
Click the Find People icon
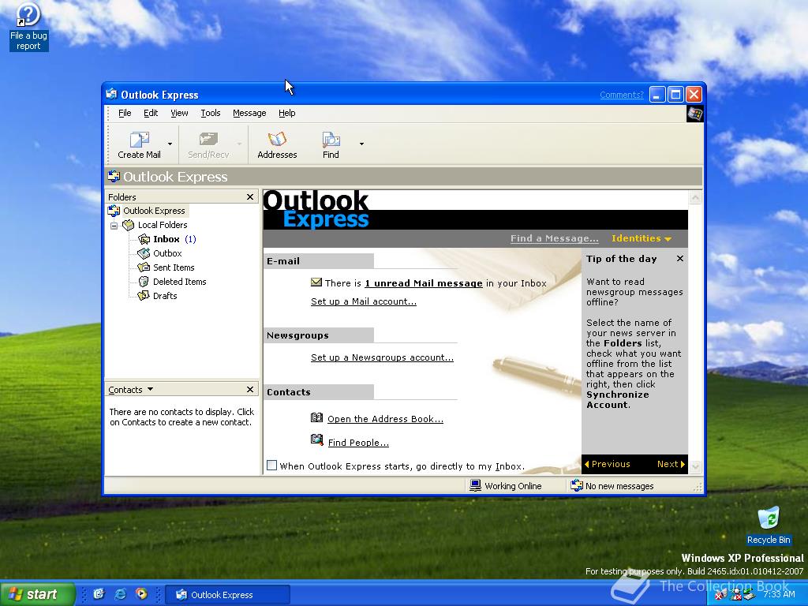click(317, 440)
